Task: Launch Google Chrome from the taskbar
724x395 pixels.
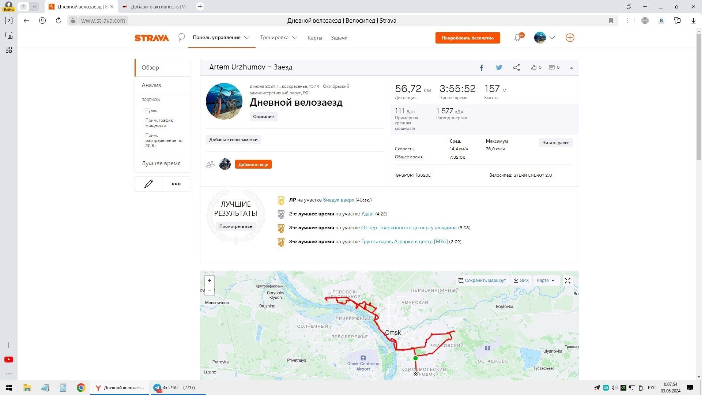Action: click(x=81, y=388)
